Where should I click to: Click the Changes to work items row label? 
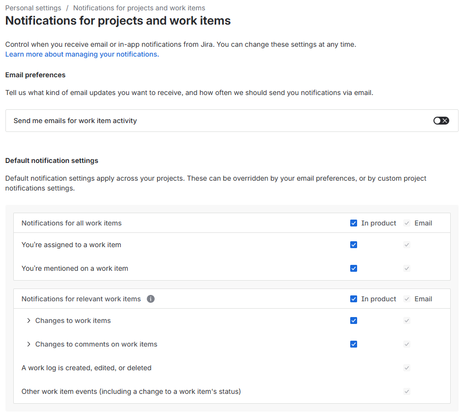(73, 321)
